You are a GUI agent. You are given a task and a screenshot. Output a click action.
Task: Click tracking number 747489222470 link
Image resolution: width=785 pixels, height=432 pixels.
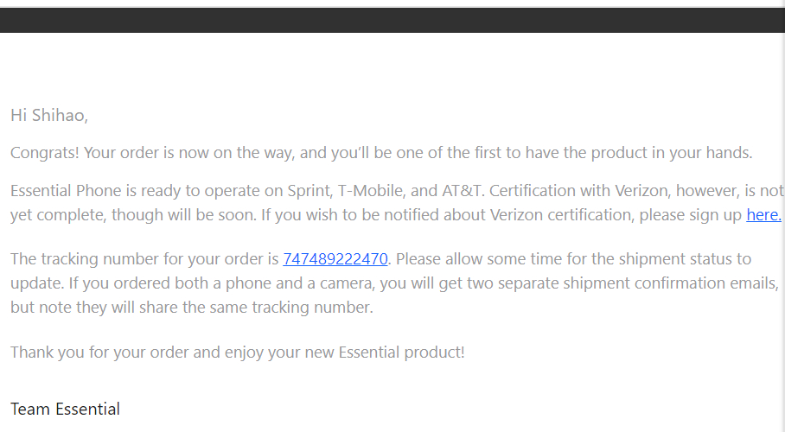click(335, 258)
